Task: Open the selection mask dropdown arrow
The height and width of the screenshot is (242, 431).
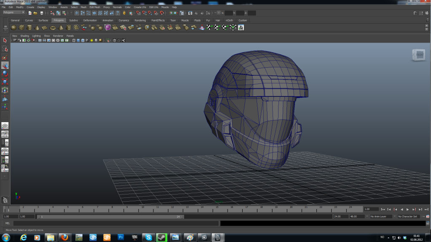Action: (71, 13)
